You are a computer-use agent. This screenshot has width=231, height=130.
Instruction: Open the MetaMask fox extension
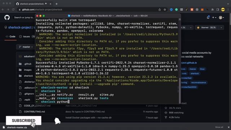[x=202, y=10]
